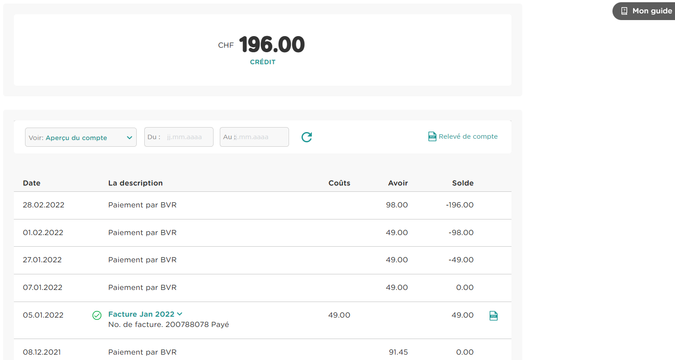The image size is (675, 360).
Task: Click the Relevé de compte PDF icon
Action: pyautogui.click(x=432, y=137)
